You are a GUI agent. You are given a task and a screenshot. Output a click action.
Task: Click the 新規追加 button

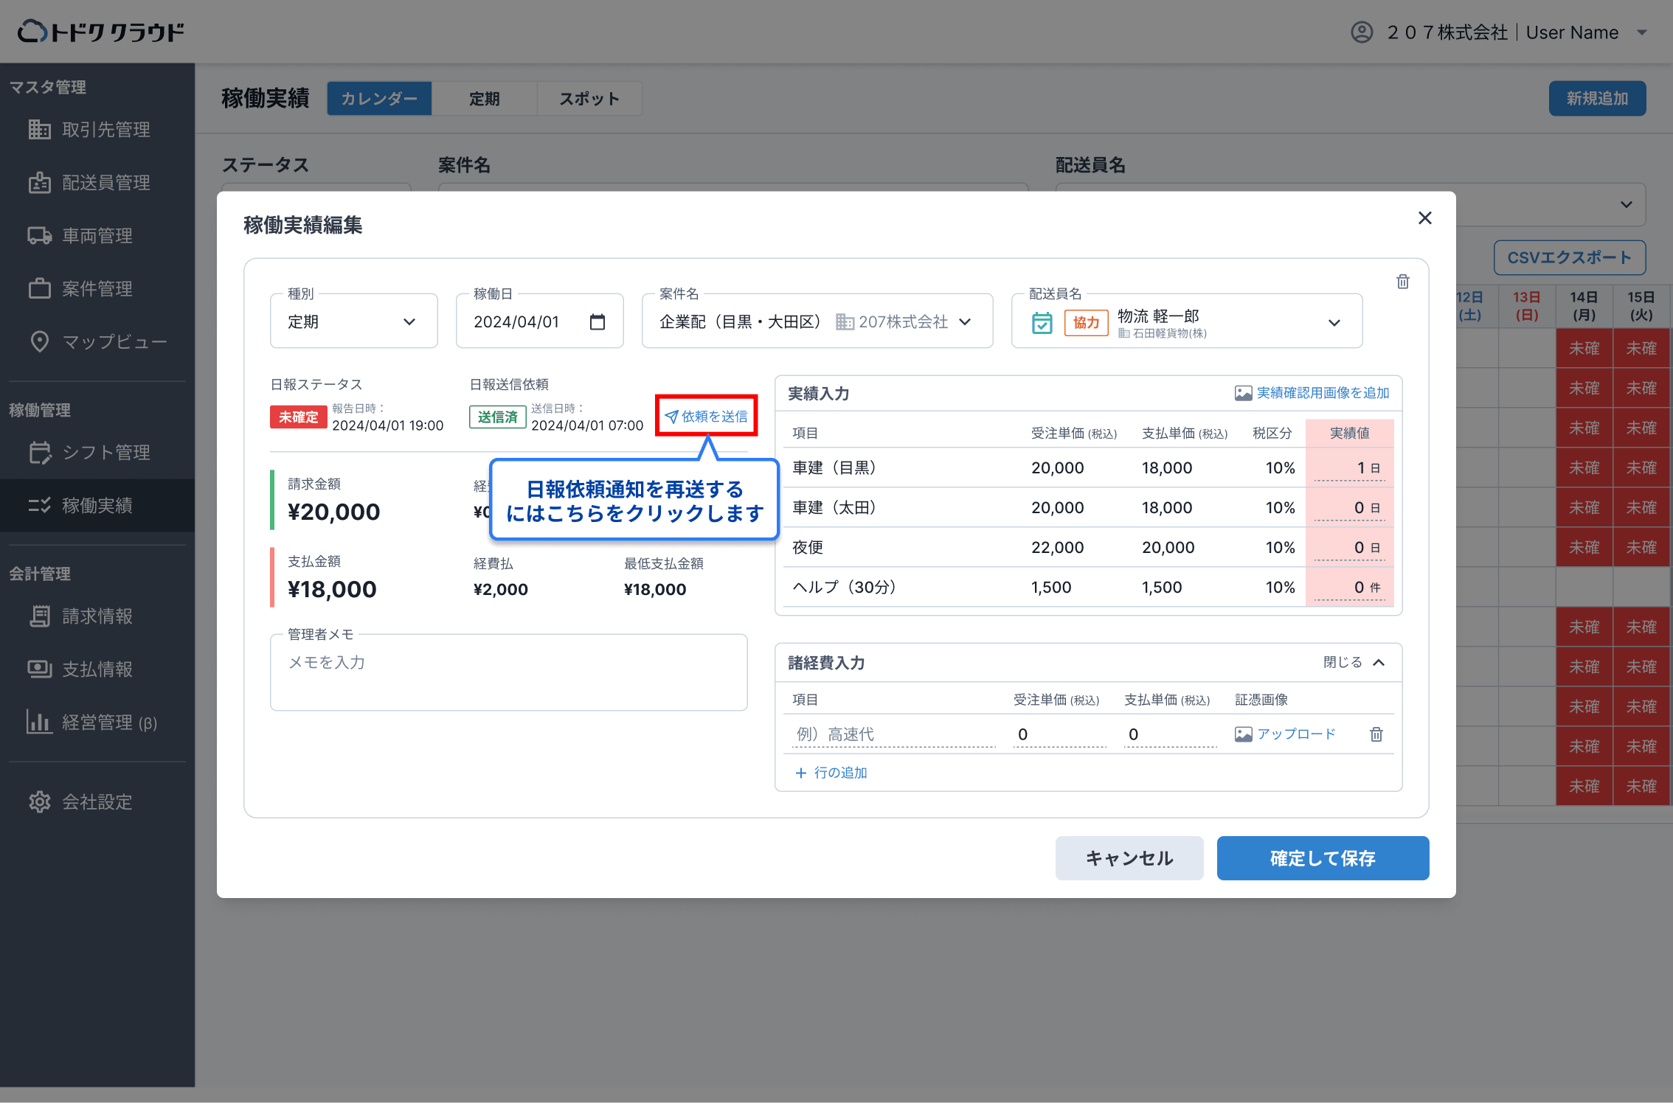coord(1598,99)
